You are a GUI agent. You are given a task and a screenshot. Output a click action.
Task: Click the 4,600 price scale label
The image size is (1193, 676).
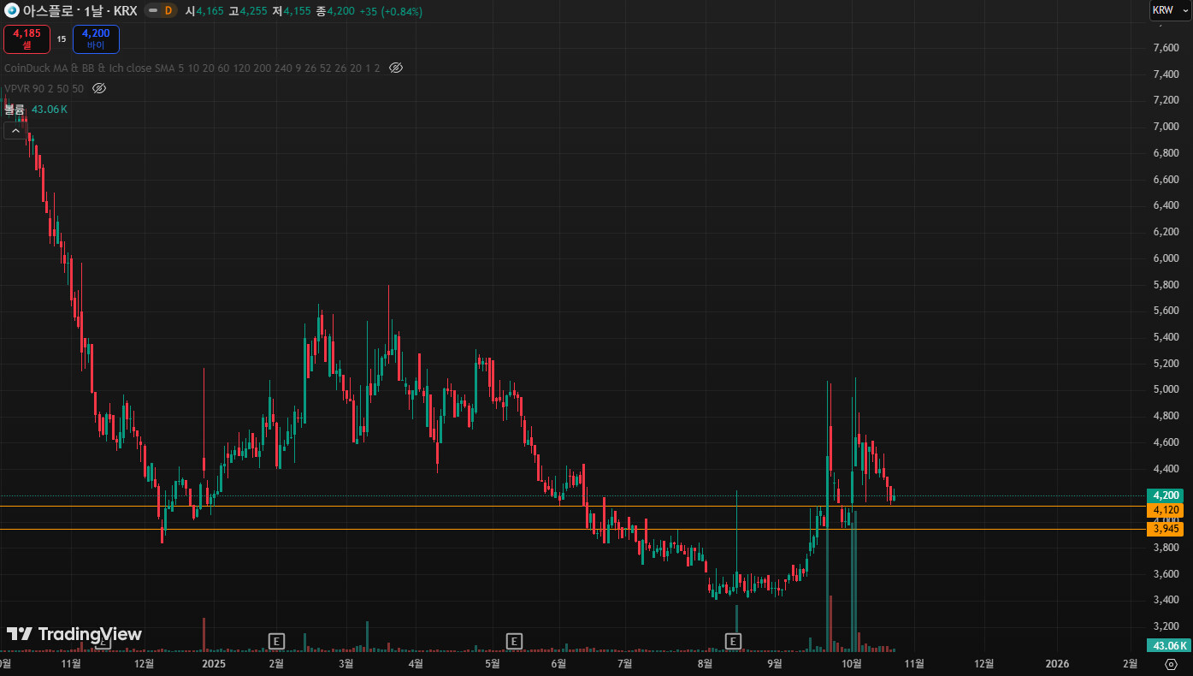(1166, 442)
